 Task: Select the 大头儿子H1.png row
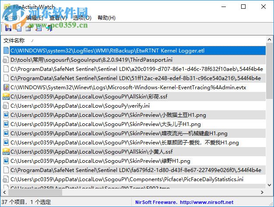coord(137,124)
